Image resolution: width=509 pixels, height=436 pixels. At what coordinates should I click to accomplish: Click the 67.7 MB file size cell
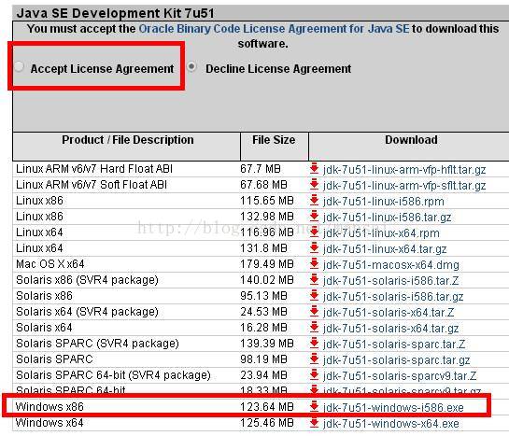(261, 169)
